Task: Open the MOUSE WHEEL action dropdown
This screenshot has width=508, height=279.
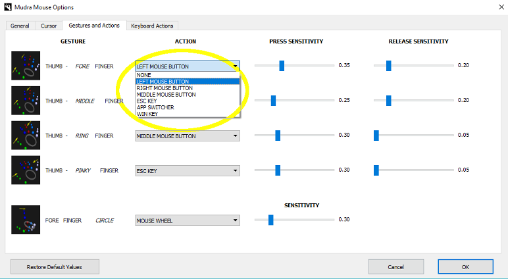Action: click(188, 220)
